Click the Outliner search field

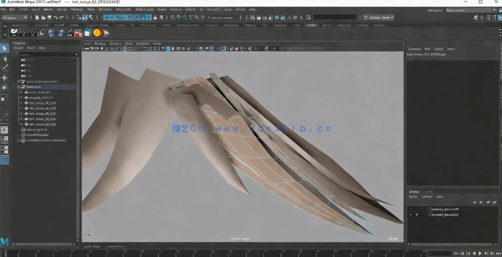[46, 54]
